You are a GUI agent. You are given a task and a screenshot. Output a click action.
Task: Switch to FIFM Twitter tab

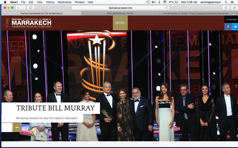click(120, 13)
